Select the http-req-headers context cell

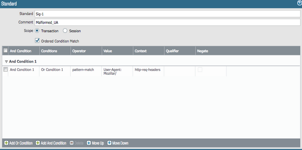click(x=148, y=71)
